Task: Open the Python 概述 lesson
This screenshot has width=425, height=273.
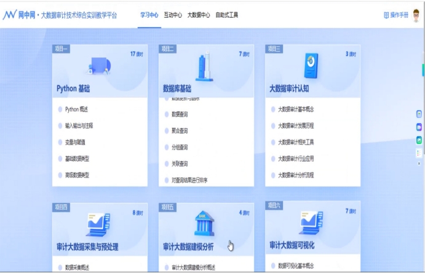Action: tap(77, 109)
